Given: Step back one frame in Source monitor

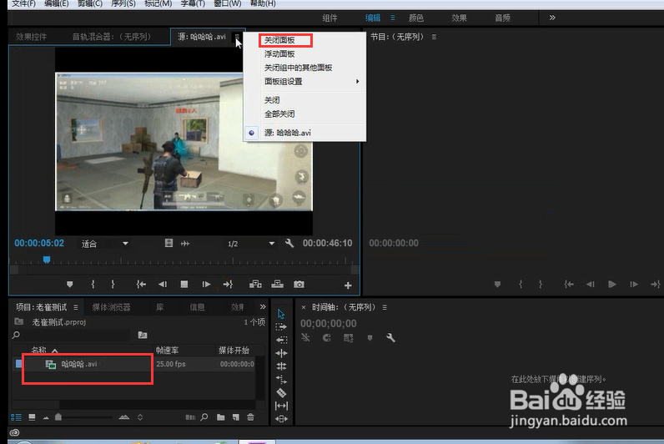Looking at the screenshot, I should pyautogui.click(x=163, y=285).
